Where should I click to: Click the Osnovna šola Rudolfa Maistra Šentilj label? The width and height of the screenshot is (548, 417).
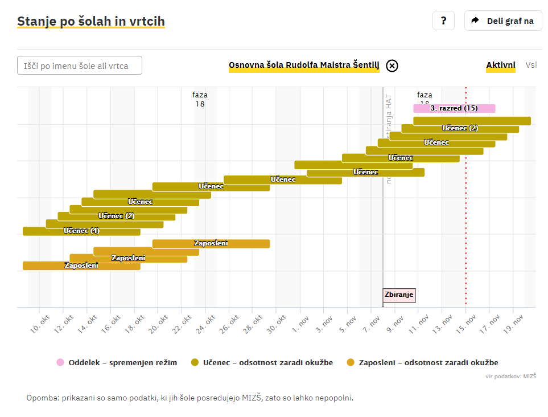tap(304, 66)
